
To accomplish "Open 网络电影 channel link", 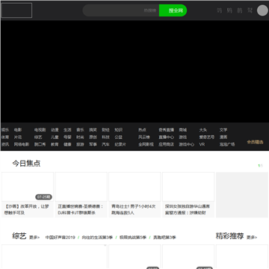I will point(22,144).
